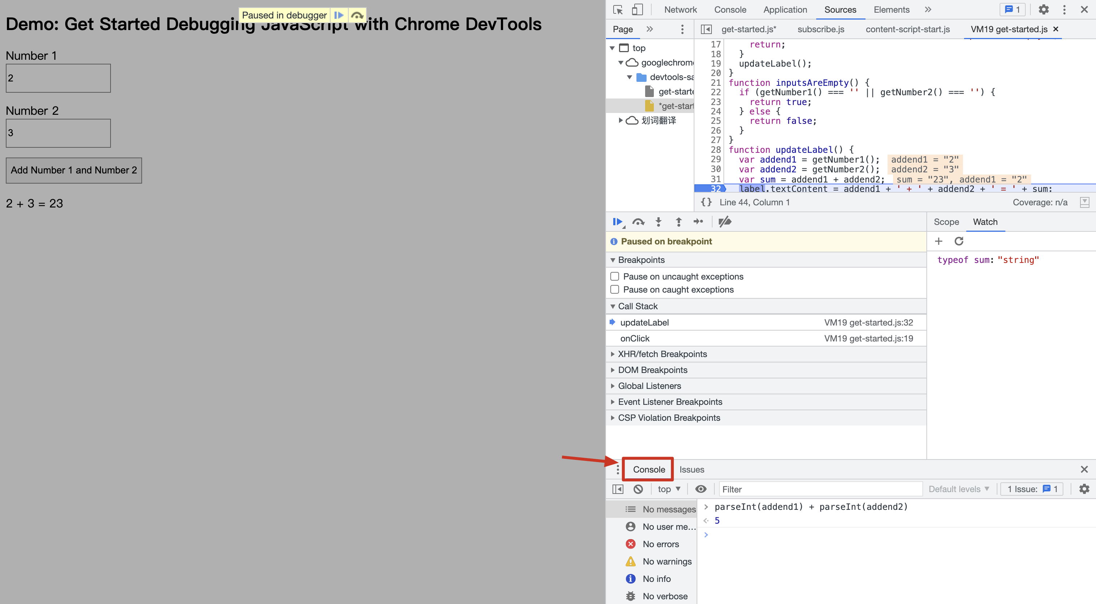Image resolution: width=1096 pixels, height=604 pixels.
Task: Toggle the device toolbar icon
Action: [x=637, y=9]
